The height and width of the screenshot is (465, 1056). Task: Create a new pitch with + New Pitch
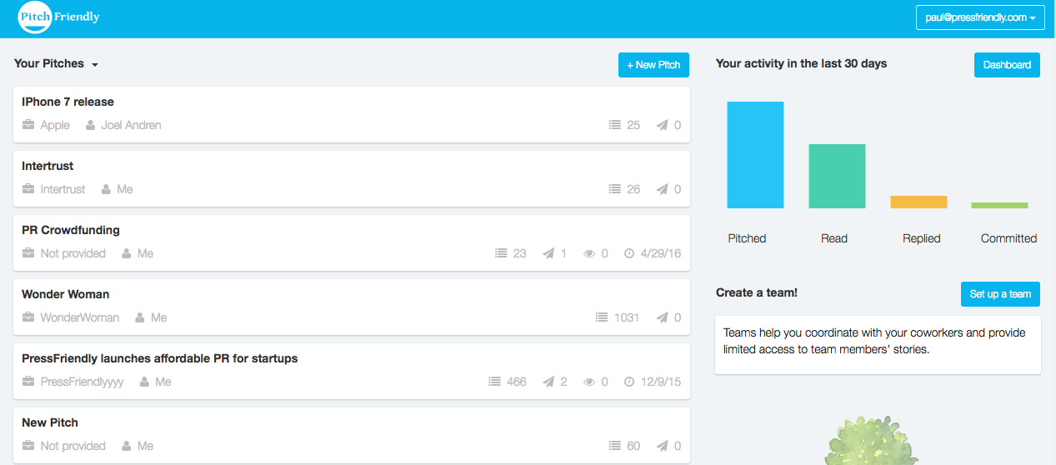tap(653, 65)
